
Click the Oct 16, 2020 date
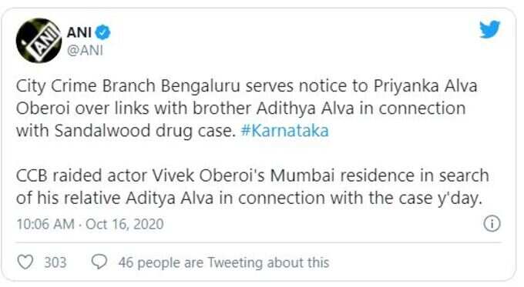(x=125, y=224)
